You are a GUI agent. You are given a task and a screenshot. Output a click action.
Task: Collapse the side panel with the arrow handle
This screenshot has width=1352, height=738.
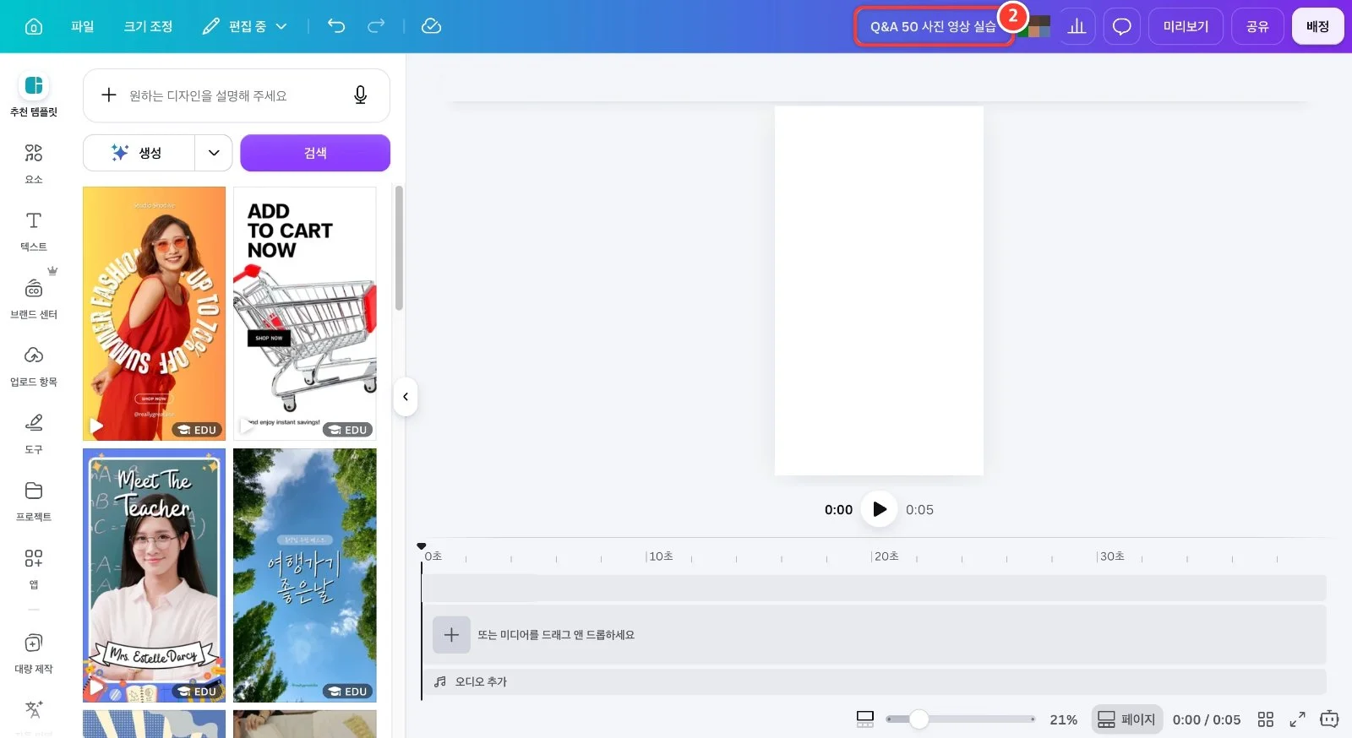coord(406,397)
